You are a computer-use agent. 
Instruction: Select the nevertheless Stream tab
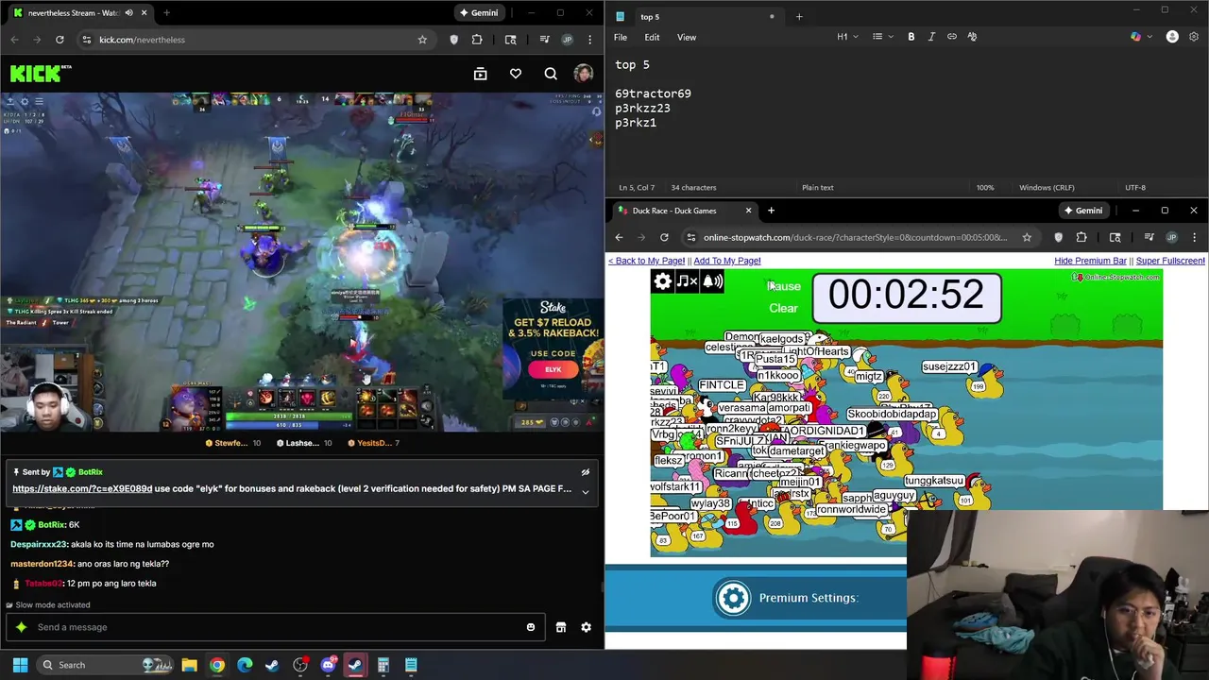tap(80, 12)
